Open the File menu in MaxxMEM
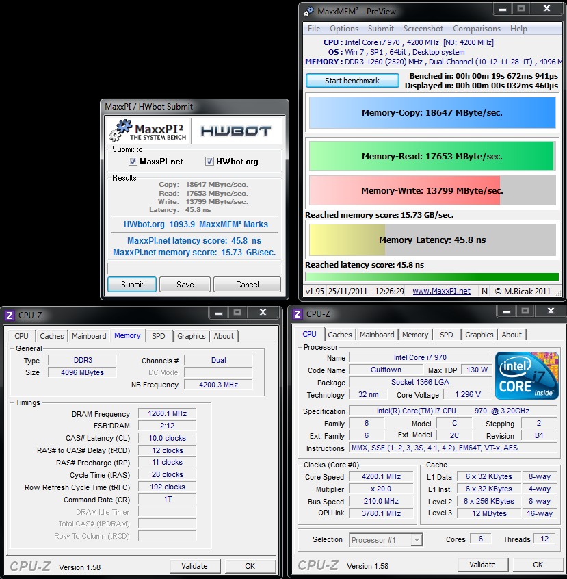The width and height of the screenshot is (567, 579). click(x=314, y=29)
